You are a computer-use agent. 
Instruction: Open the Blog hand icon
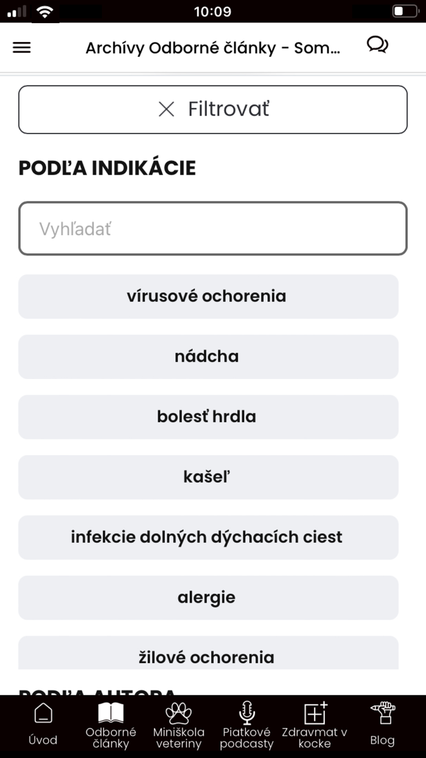[382, 712]
